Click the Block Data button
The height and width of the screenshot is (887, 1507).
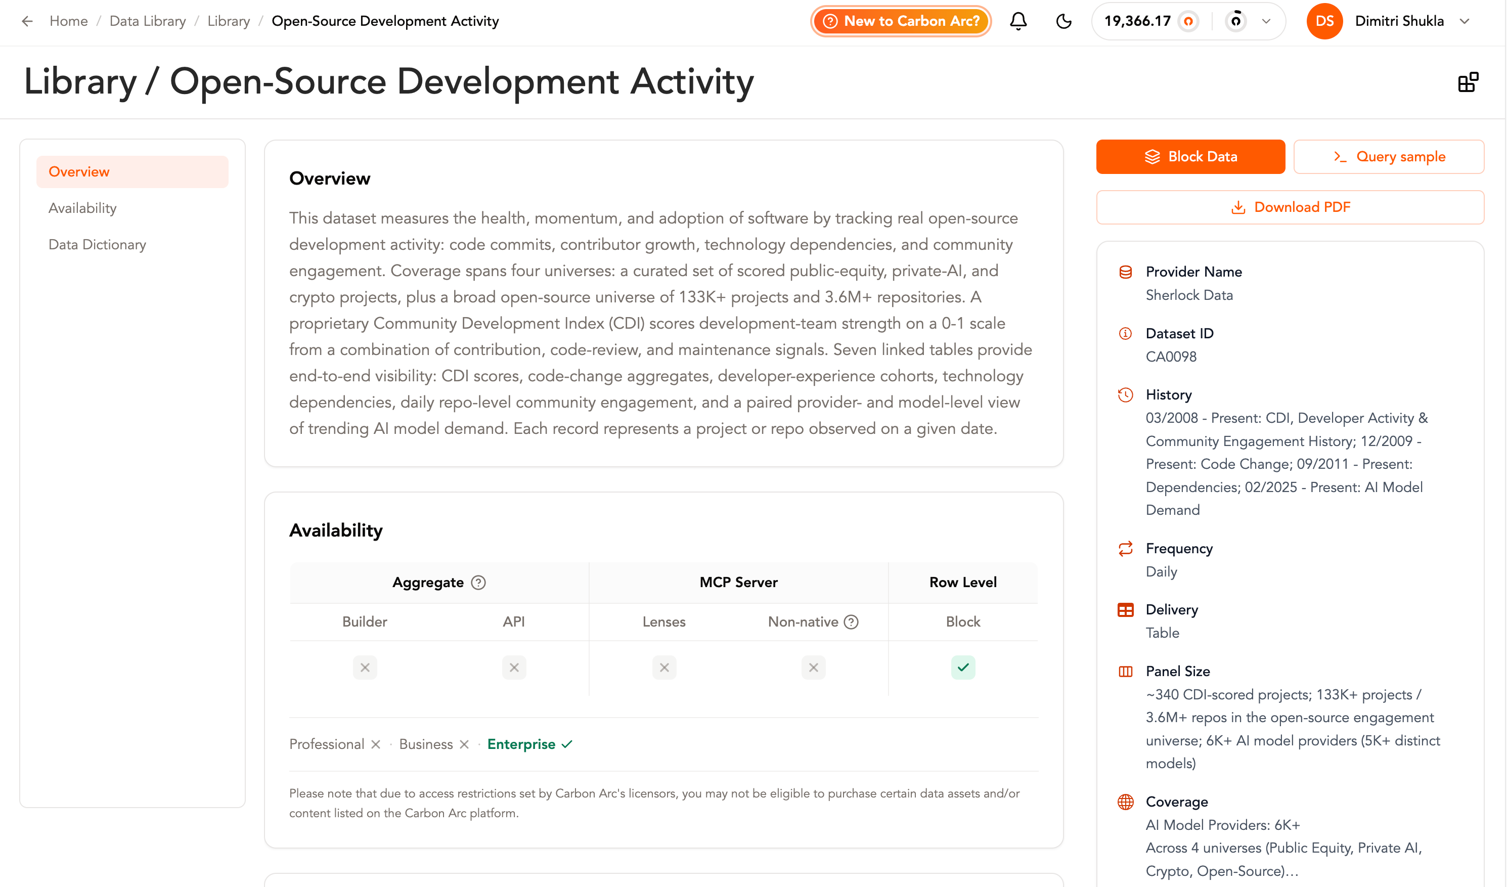pos(1190,157)
